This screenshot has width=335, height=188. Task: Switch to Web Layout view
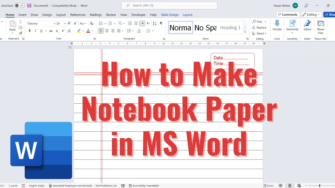click(x=299, y=186)
